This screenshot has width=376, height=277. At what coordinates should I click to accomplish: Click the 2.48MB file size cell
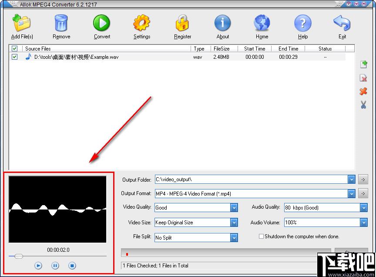tap(222, 57)
